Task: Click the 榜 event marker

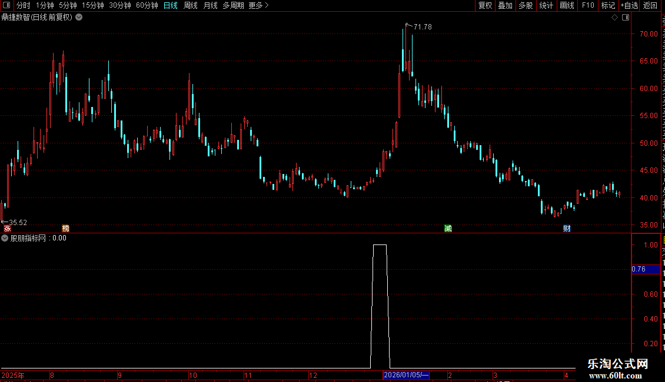Action: pos(66,229)
